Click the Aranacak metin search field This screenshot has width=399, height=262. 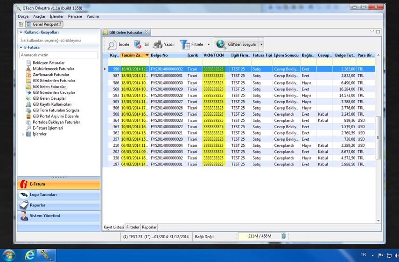(58, 55)
